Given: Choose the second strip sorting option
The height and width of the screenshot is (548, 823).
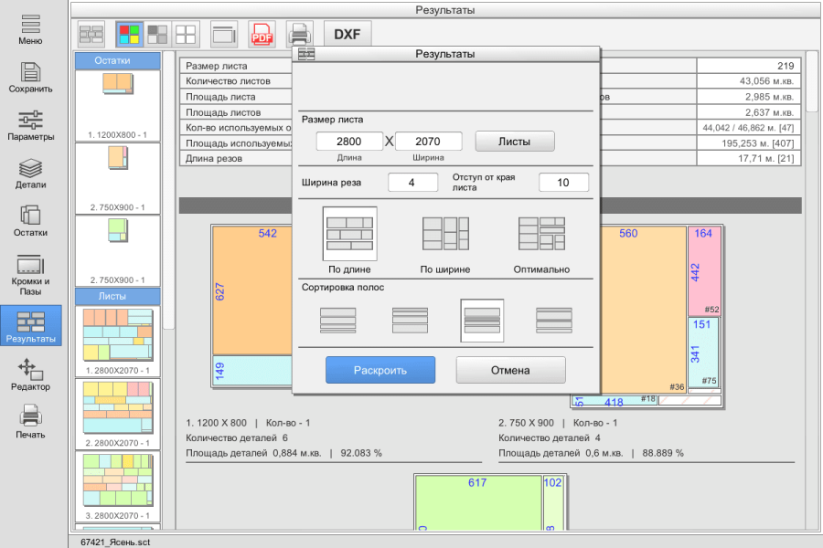Looking at the screenshot, I should pos(410,321).
